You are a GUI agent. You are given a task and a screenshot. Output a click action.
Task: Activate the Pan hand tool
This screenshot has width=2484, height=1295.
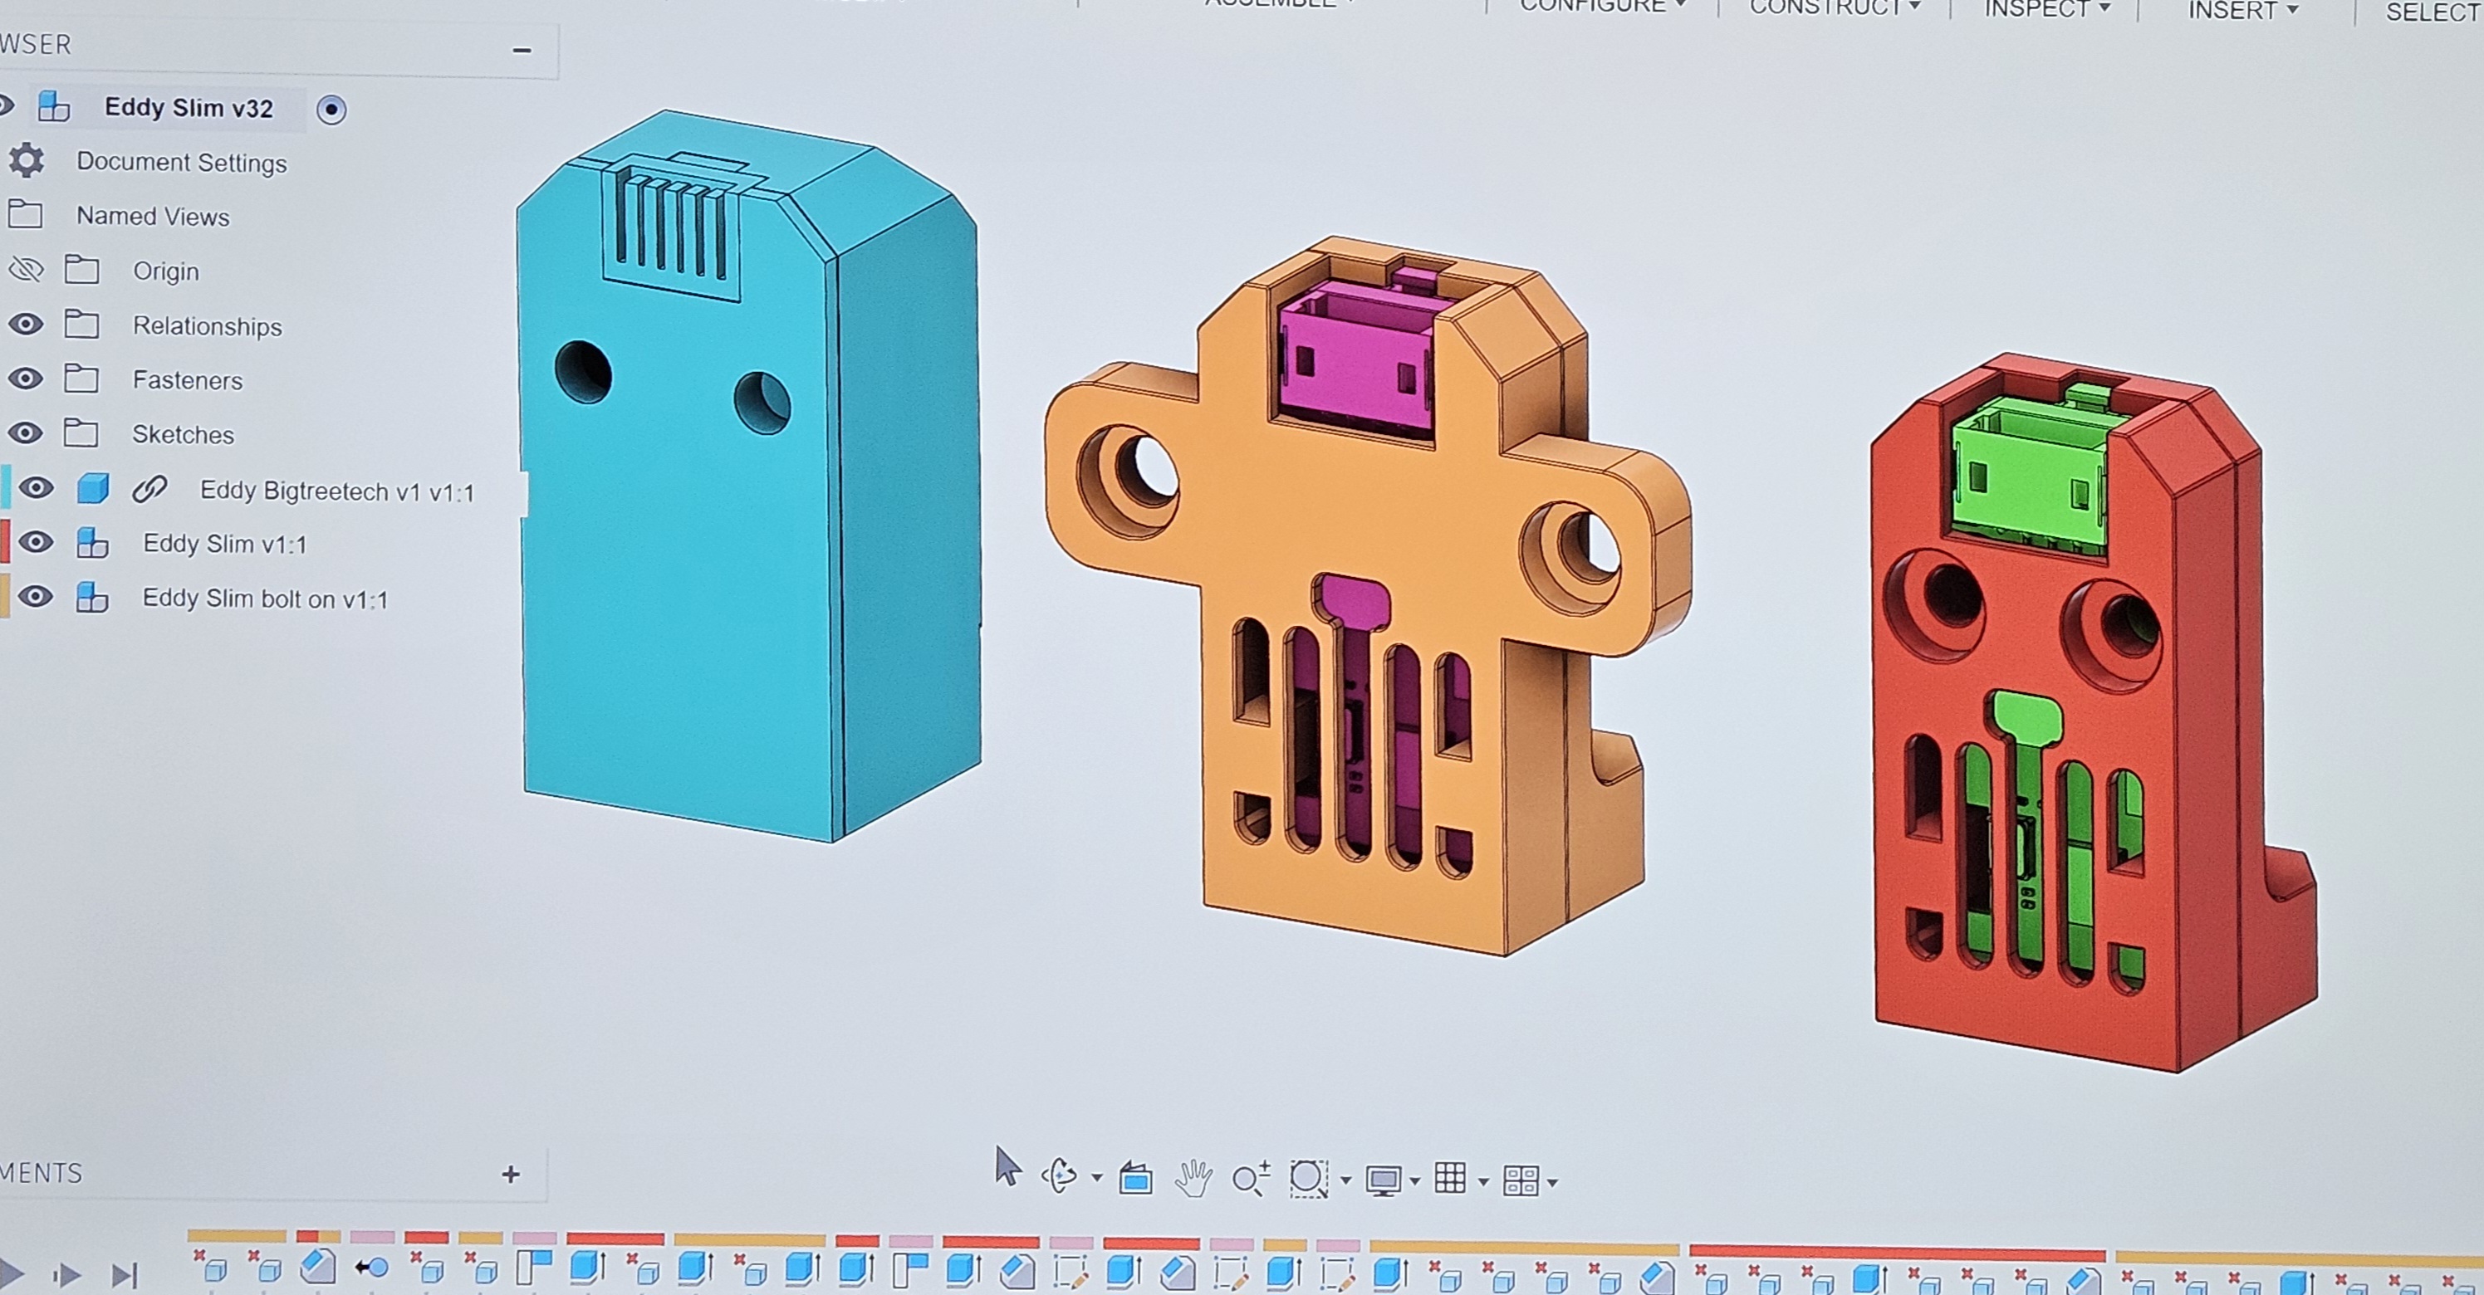click(x=1193, y=1177)
